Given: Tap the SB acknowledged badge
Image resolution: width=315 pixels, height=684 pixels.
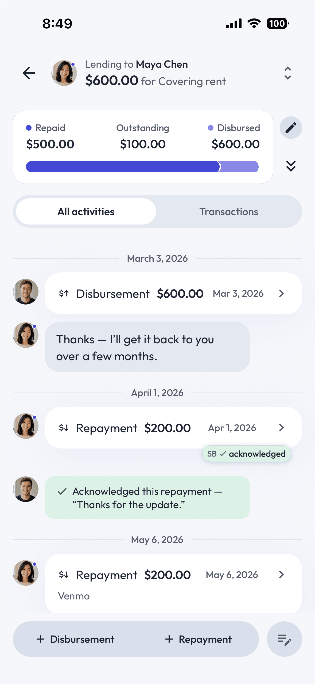Looking at the screenshot, I should pos(246,454).
